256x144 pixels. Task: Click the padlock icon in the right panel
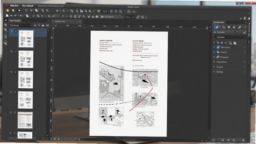coord(244,32)
